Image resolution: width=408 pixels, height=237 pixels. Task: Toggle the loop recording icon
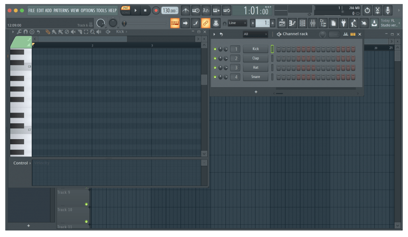click(x=226, y=11)
